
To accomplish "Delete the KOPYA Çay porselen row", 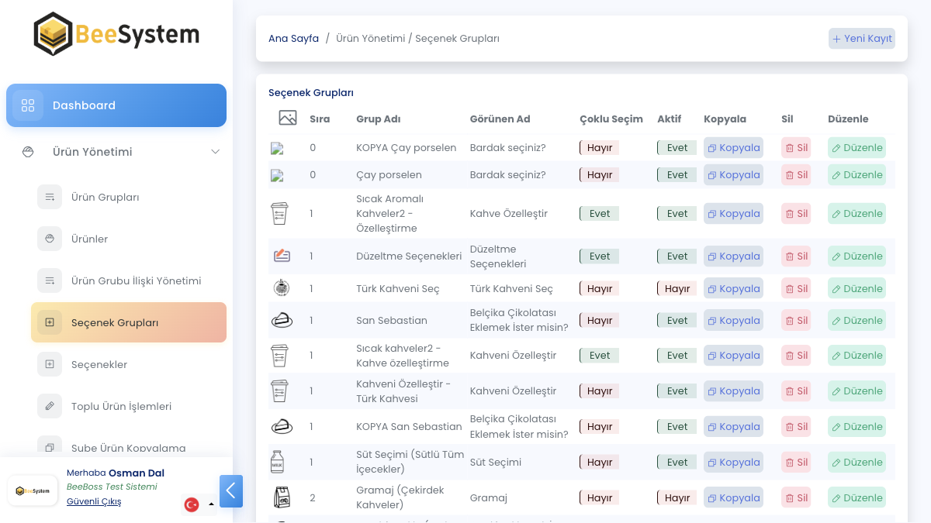I will point(796,148).
